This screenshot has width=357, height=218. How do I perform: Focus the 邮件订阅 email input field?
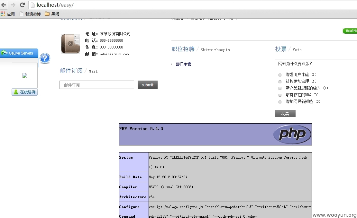[97, 85]
